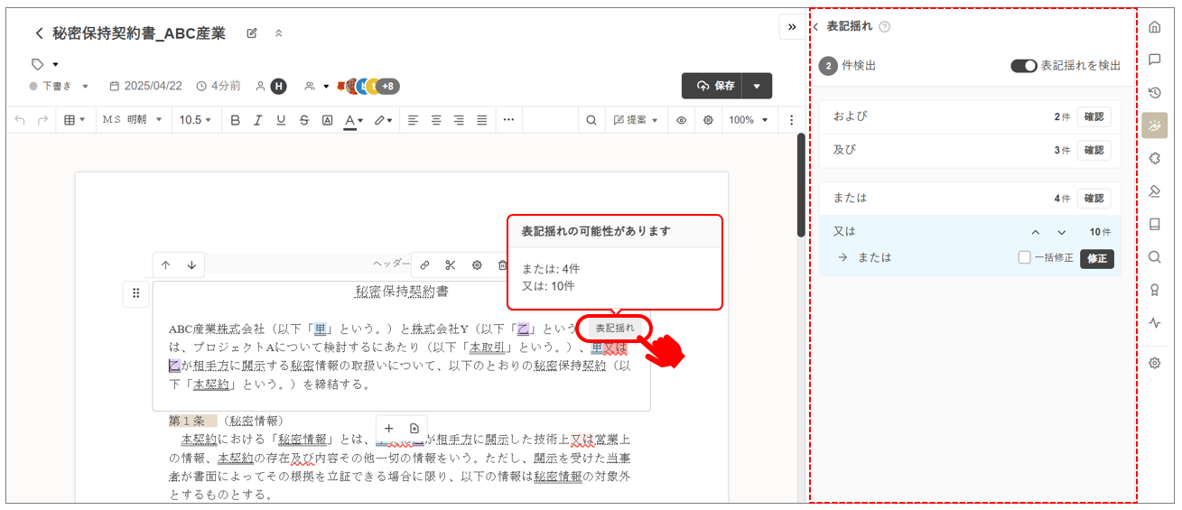
Task: Click the scissors icon above the paragraph
Action: [x=450, y=264]
